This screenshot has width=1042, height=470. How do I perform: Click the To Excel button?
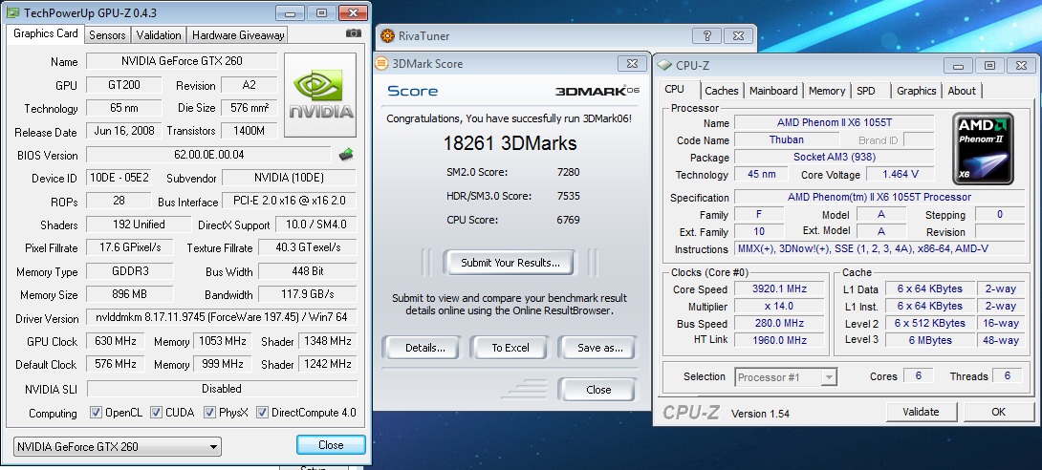tap(510, 348)
